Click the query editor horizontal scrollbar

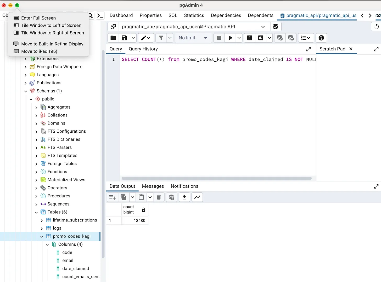(x=216, y=178)
